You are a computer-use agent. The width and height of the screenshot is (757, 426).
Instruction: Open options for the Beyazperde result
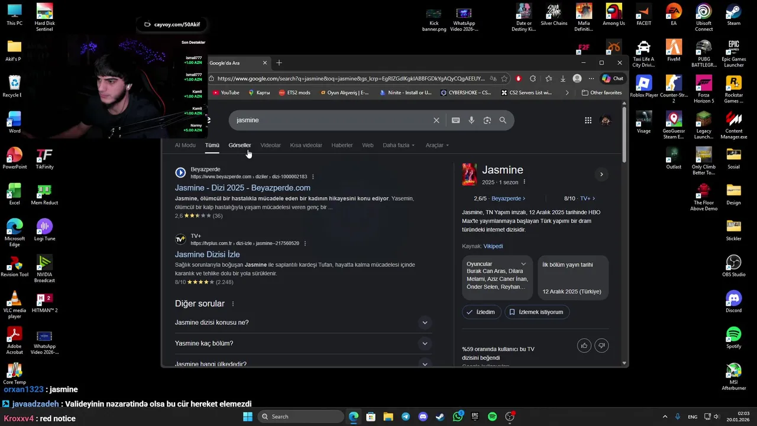click(313, 176)
